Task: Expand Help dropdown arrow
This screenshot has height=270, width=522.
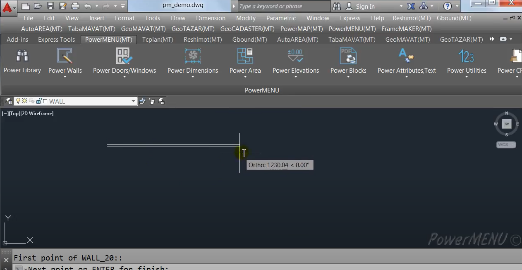Action: pos(457,6)
